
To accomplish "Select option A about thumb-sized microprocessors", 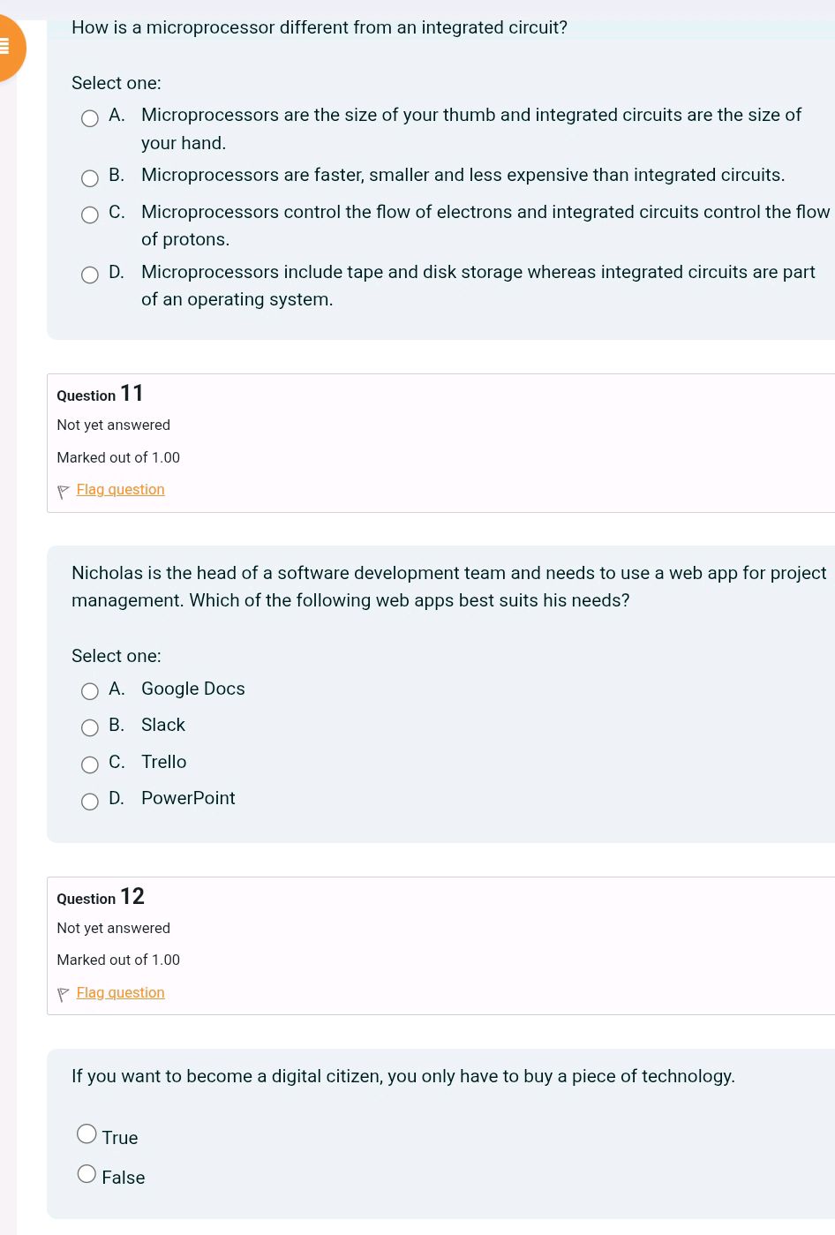I will pos(90,119).
